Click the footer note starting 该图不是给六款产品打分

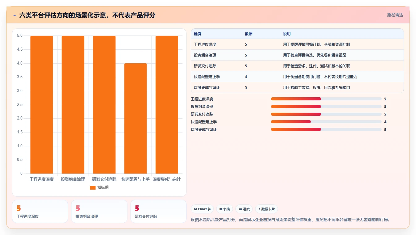point(290,220)
